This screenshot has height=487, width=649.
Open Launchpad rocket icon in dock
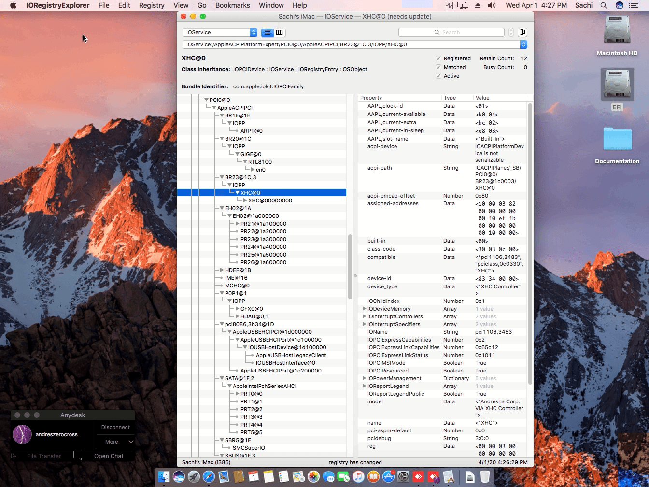(x=194, y=477)
